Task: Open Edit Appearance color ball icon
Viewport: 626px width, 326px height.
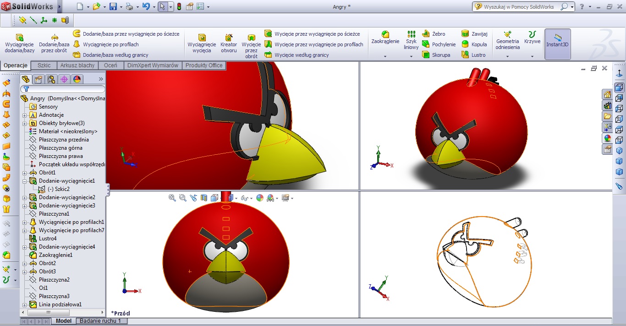Action: pyautogui.click(x=260, y=198)
